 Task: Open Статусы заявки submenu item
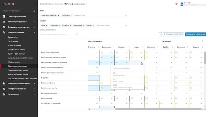15,45
